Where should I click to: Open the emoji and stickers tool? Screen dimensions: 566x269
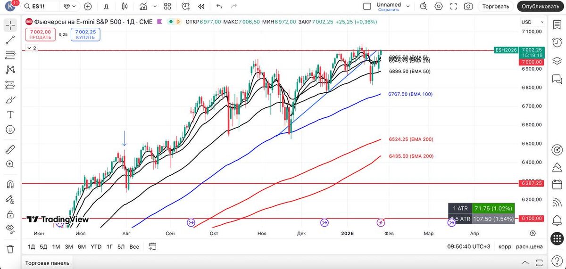coord(10,130)
